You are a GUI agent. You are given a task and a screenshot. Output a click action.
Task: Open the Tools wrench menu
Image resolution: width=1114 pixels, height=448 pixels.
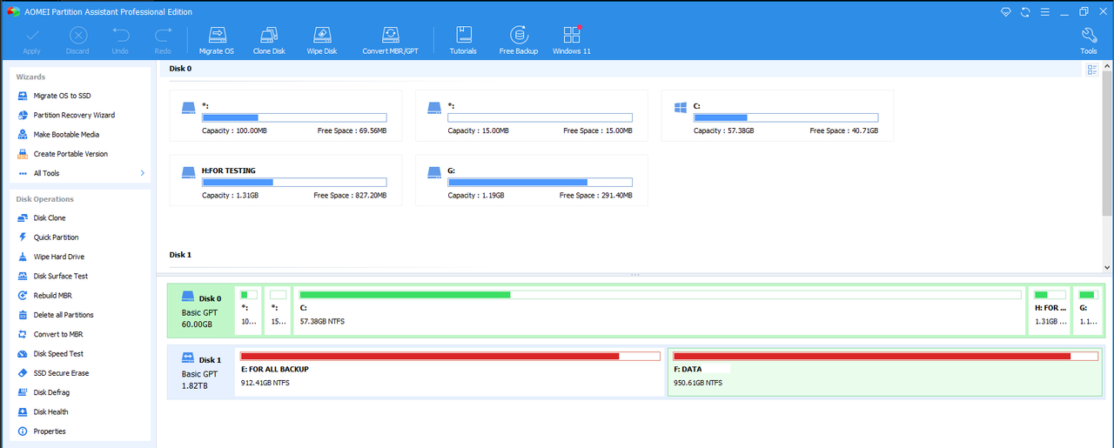pyautogui.click(x=1089, y=41)
